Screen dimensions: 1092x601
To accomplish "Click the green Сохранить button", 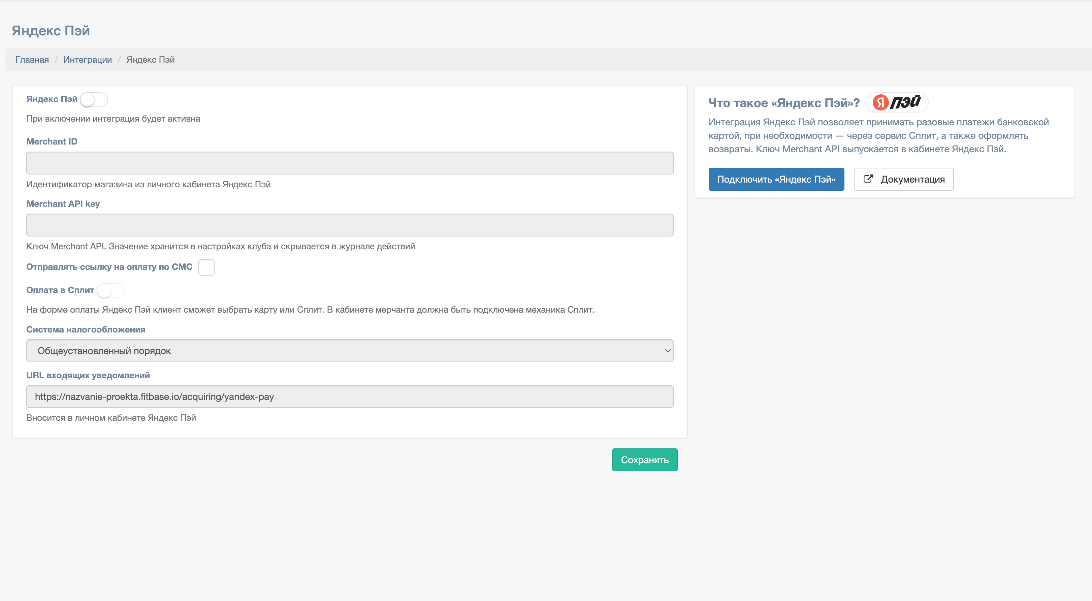I will pos(645,460).
